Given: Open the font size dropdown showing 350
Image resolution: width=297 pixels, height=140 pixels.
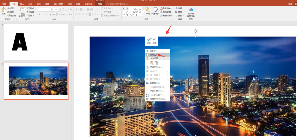Looking at the screenshot, I should point(59,10).
